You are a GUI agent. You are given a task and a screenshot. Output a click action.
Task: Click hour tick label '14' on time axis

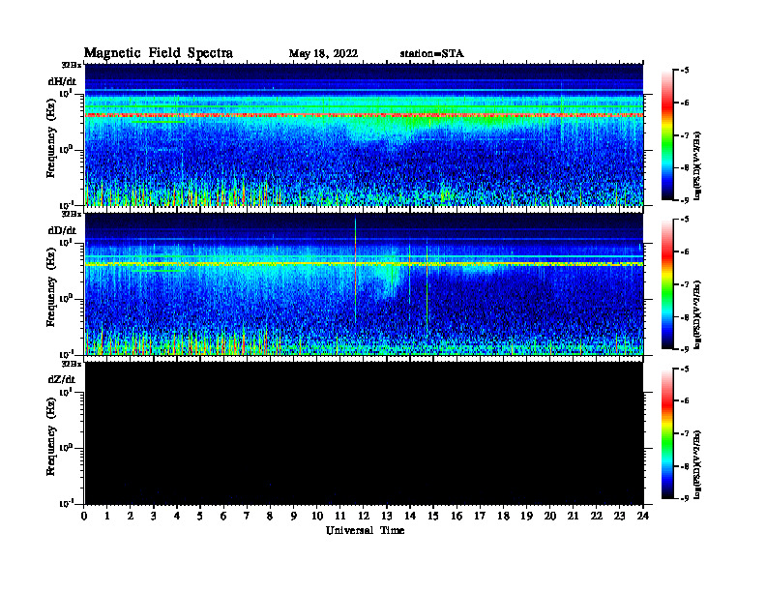pyautogui.click(x=410, y=517)
